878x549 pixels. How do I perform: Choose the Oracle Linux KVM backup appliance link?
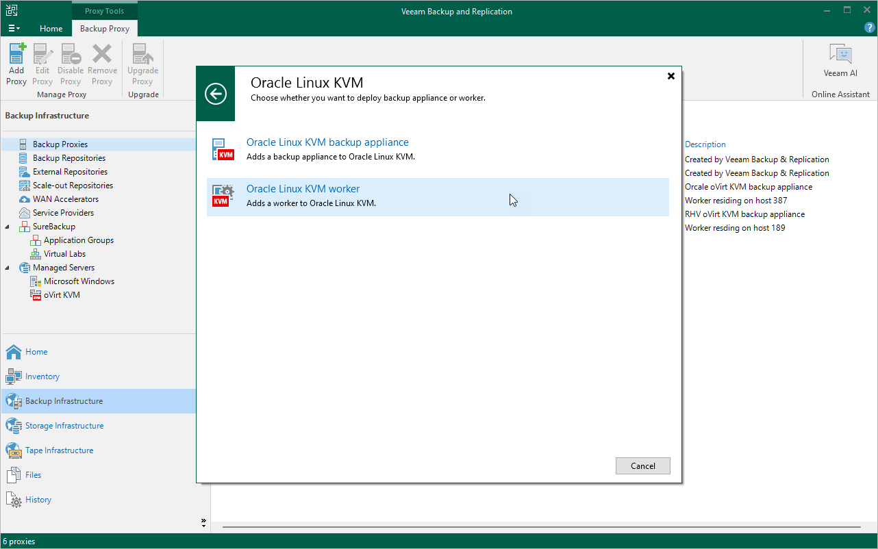pyautogui.click(x=327, y=142)
